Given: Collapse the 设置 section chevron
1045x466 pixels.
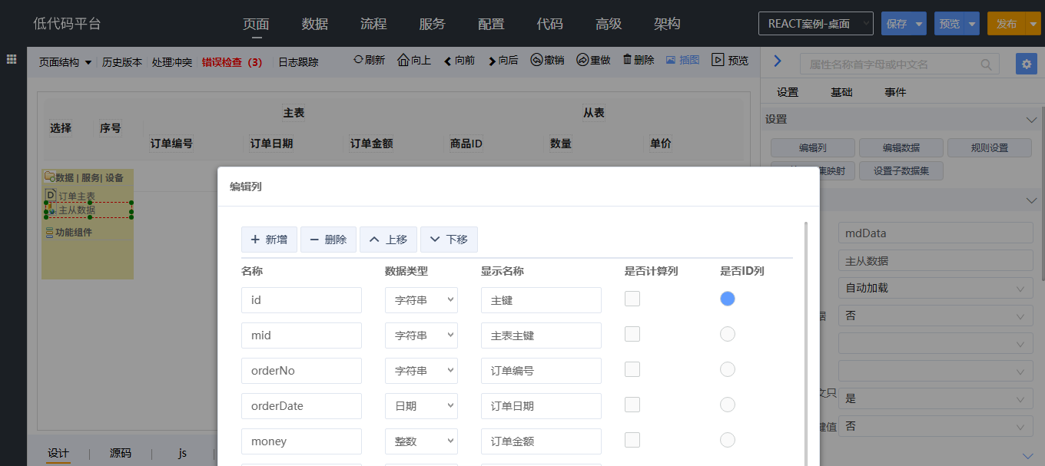Looking at the screenshot, I should tap(1031, 120).
